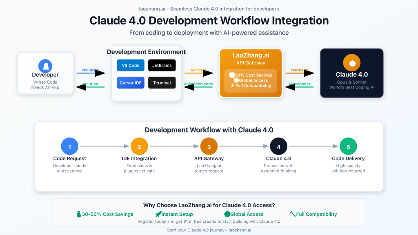The height and width of the screenshot is (235, 418).
Task: Click the 'Developer' card title
Action: tap(45, 75)
